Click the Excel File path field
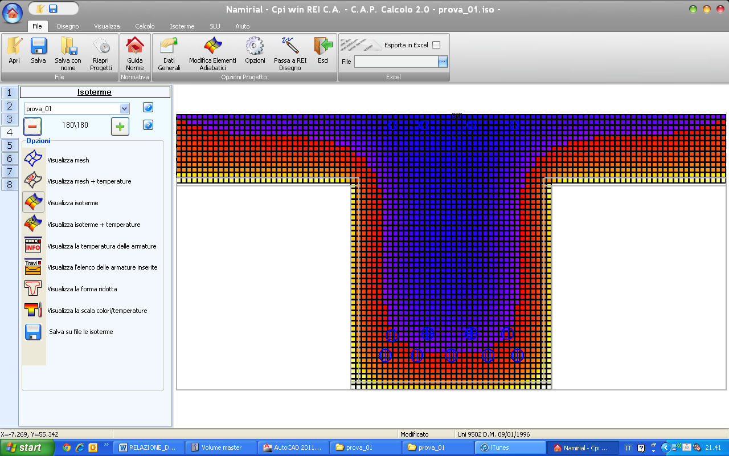The height and width of the screenshot is (456, 729). pyautogui.click(x=396, y=62)
